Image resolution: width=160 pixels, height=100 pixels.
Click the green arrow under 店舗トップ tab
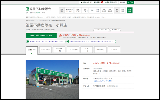tap(32, 53)
